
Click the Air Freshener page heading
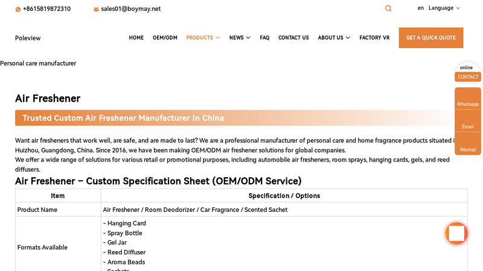pyautogui.click(x=48, y=98)
